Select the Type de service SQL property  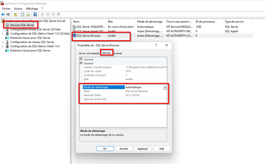point(95,99)
